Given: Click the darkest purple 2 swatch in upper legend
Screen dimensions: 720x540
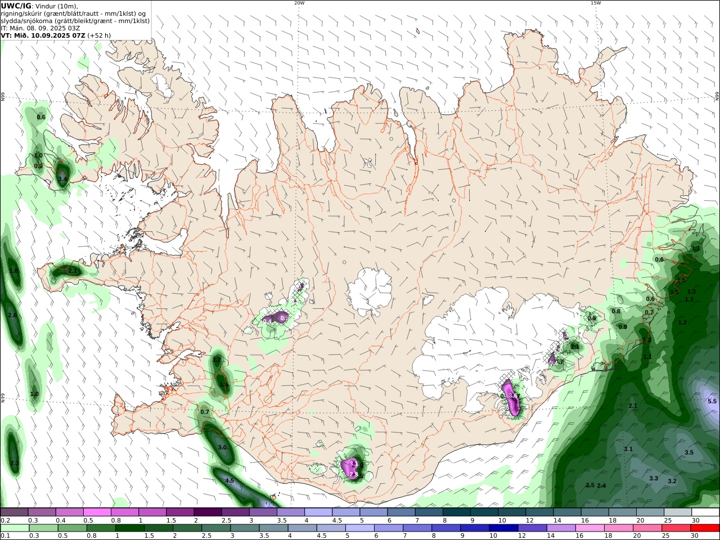Looking at the screenshot, I should coord(208,512).
